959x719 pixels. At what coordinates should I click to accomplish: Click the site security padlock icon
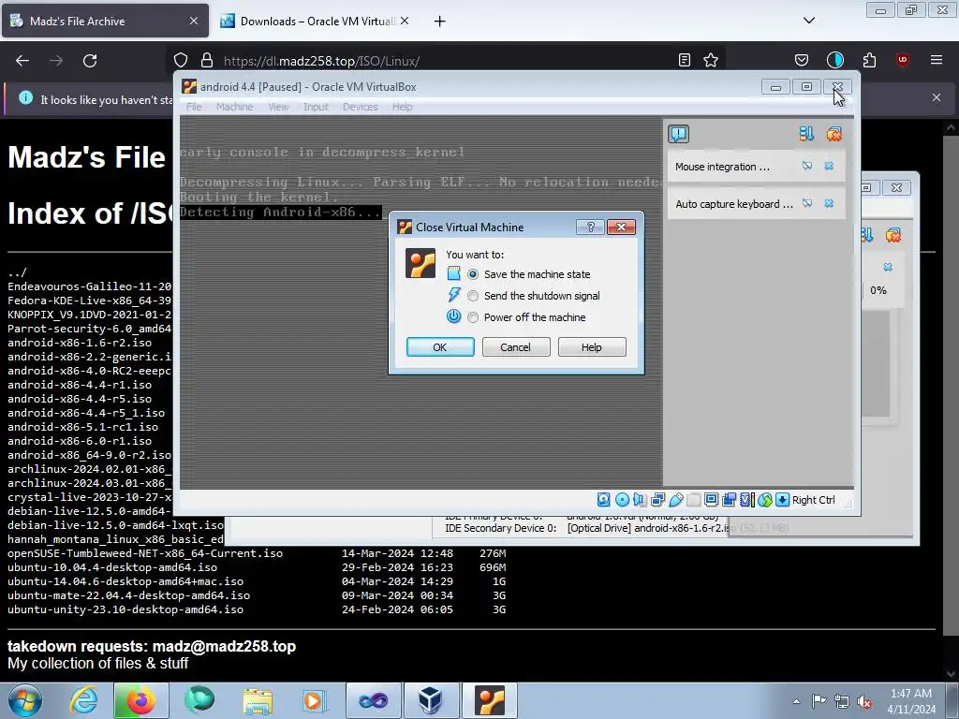[x=207, y=61]
